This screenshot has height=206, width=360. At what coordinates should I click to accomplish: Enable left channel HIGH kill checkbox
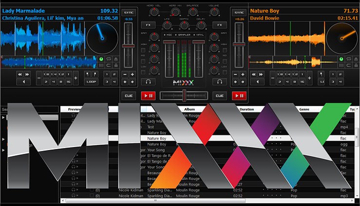pyautogui.click(x=143, y=50)
